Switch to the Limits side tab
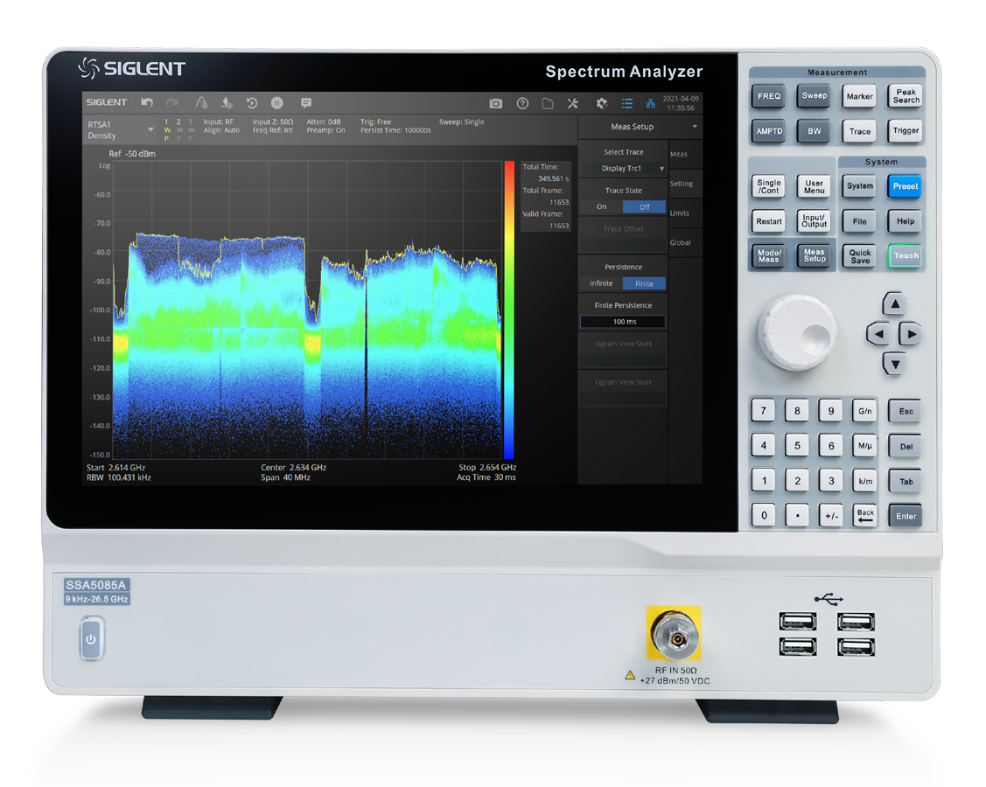 click(x=680, y=212)
